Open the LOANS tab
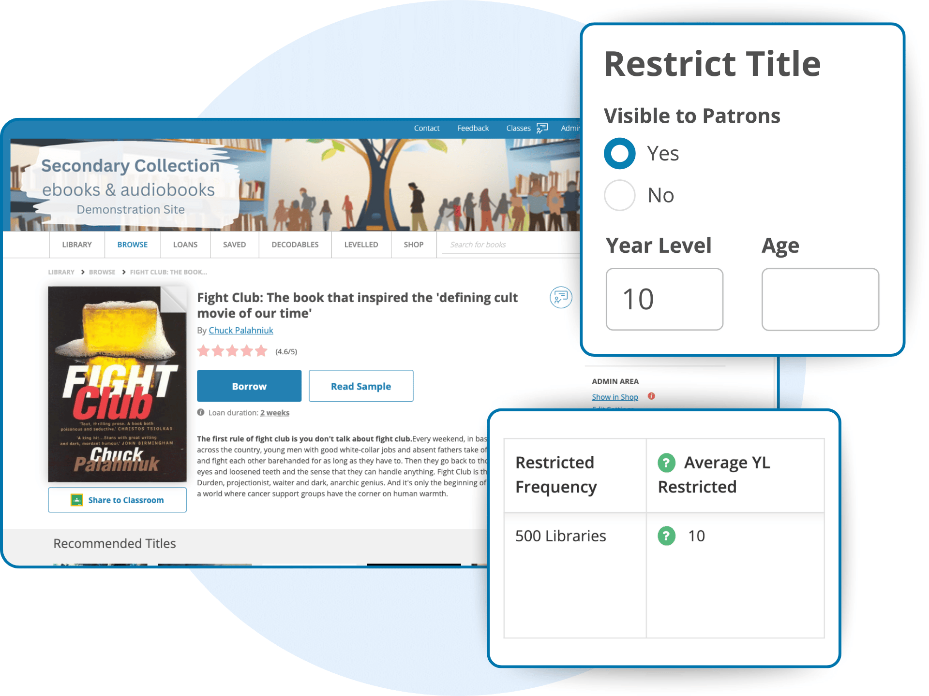 click(x=185, y=245)
